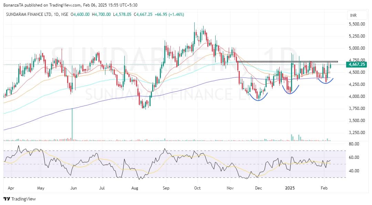Open the INR currency selector
Viewport: 372px width, 205px height.
[x=353, y=16]
